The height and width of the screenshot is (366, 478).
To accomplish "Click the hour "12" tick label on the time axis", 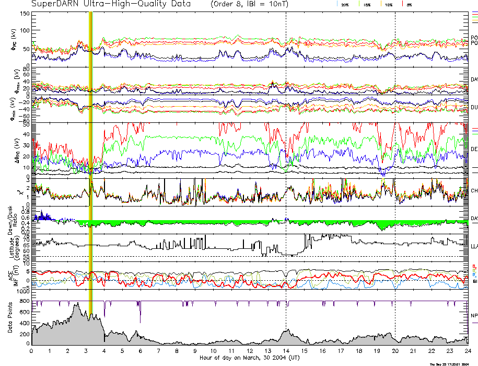I will coord(250,351).
